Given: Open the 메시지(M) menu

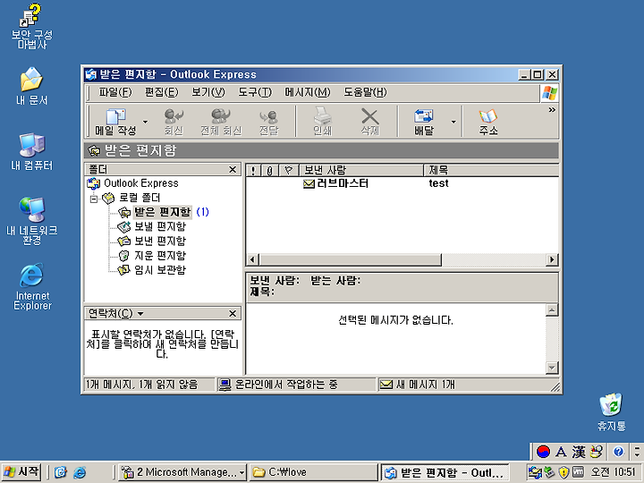Looking at the screenshot, I should (307, 92).
